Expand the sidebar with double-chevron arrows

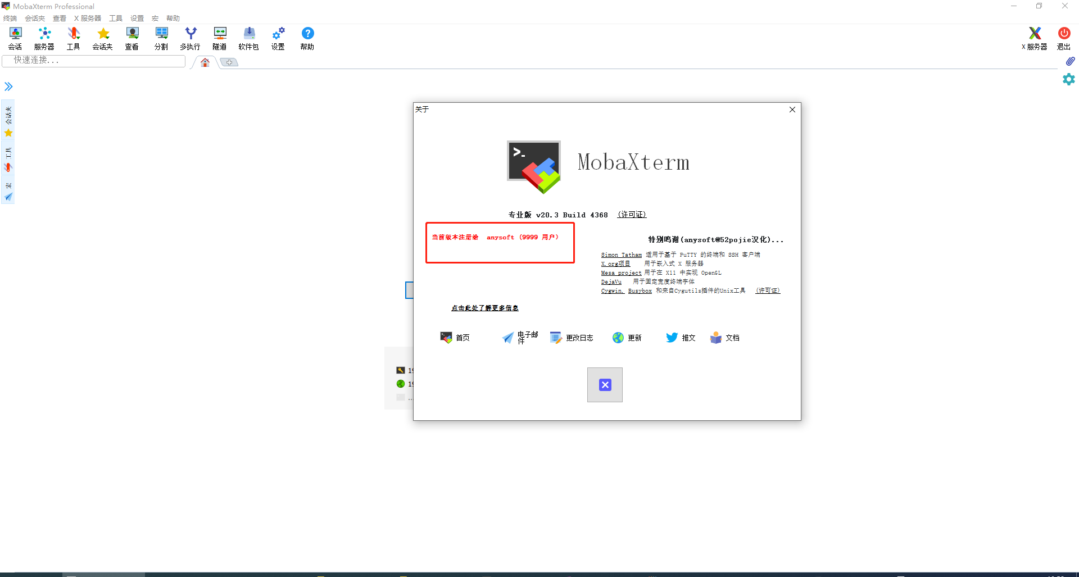pos(8,87)
